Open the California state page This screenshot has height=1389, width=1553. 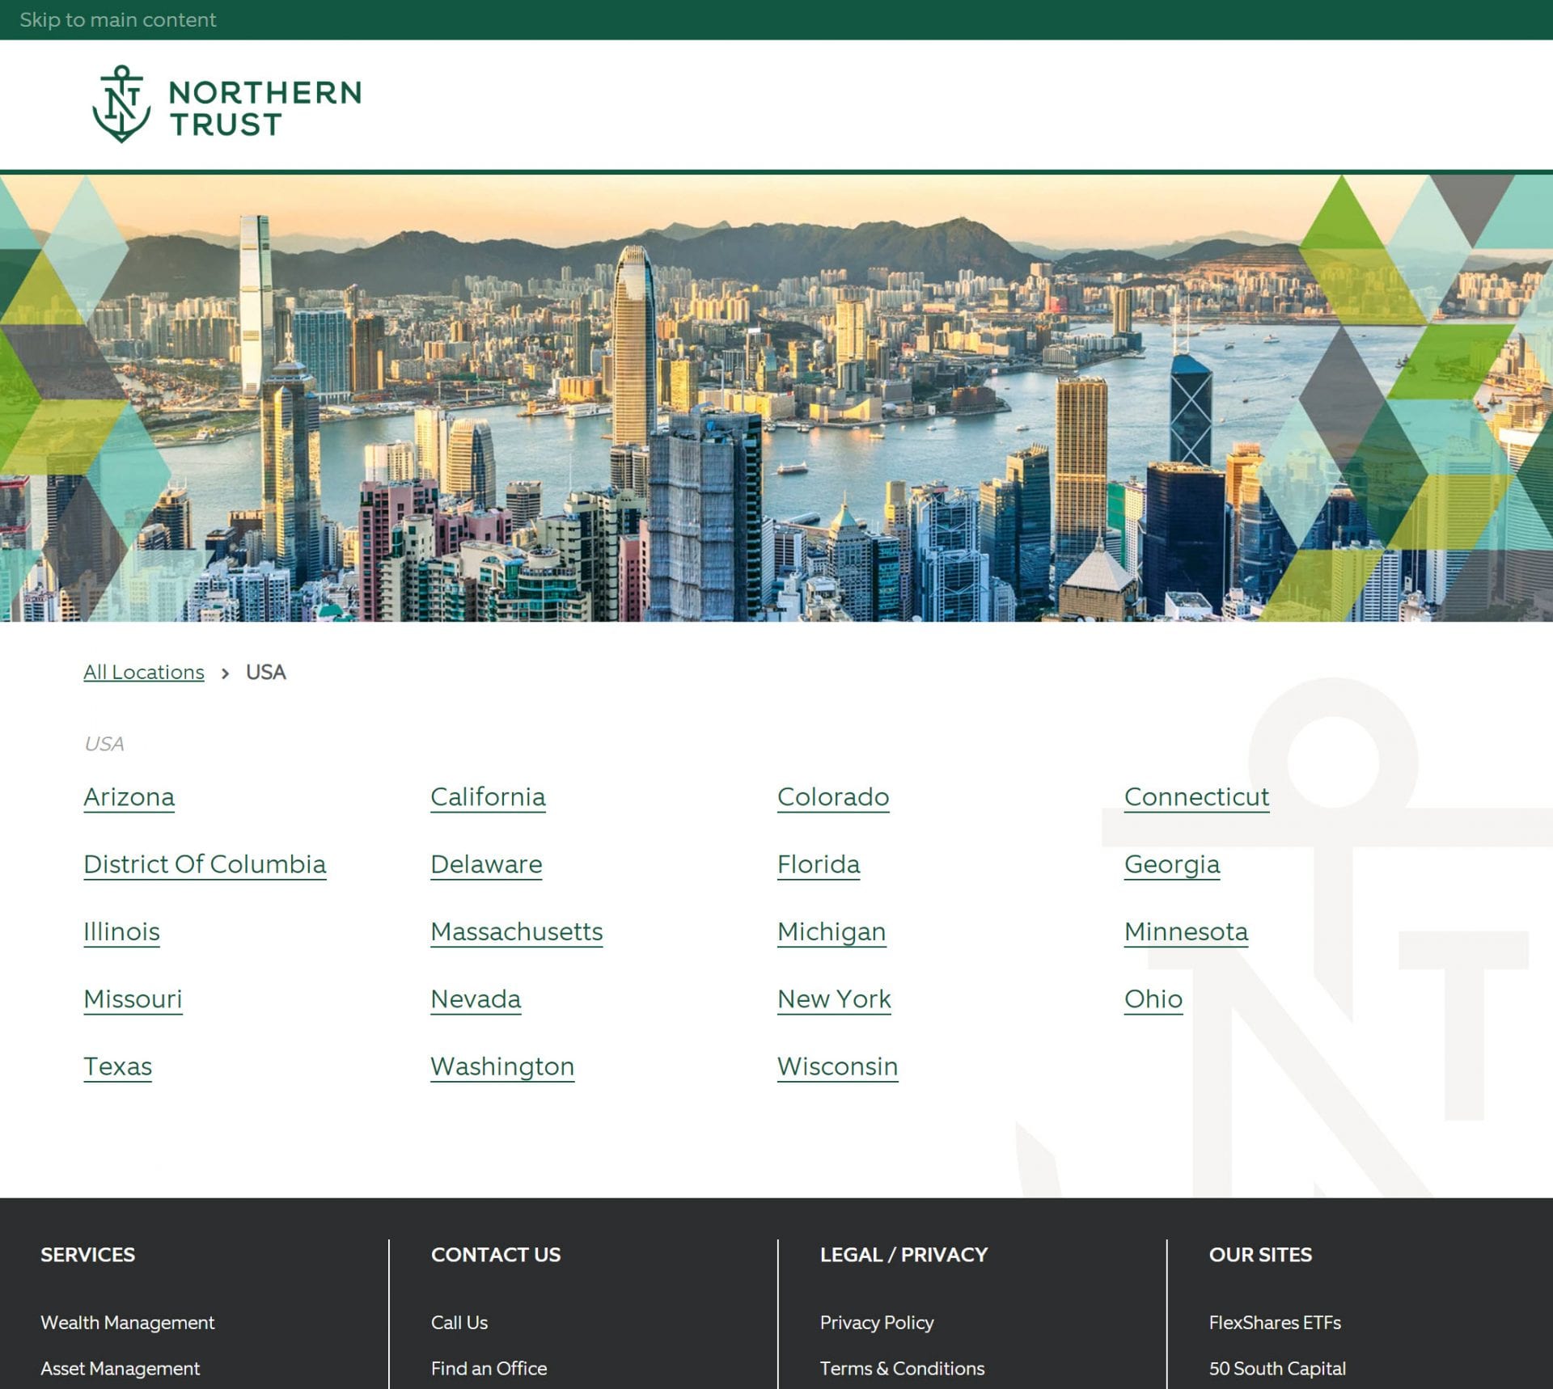tap(488, 797)
